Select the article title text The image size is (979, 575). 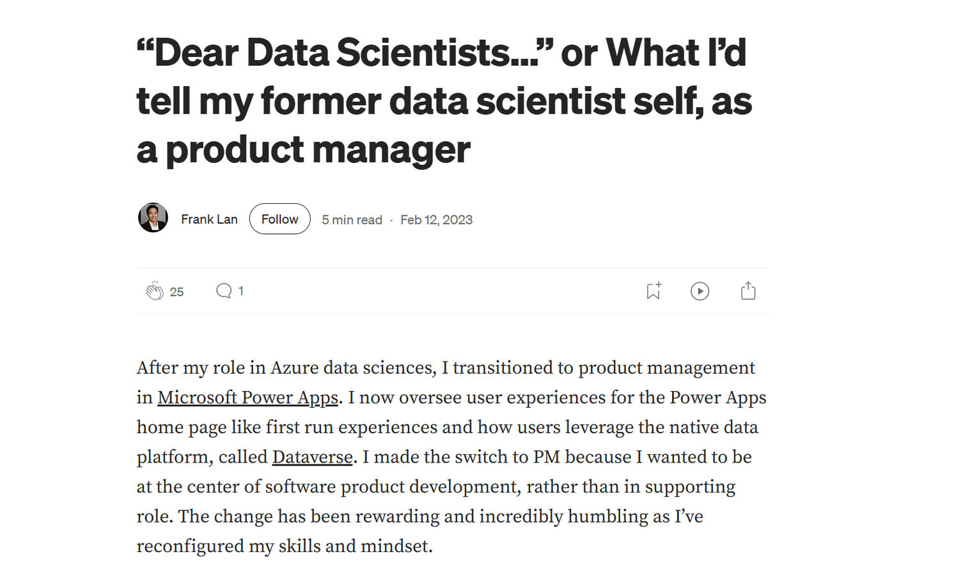(x=441, y=100)
